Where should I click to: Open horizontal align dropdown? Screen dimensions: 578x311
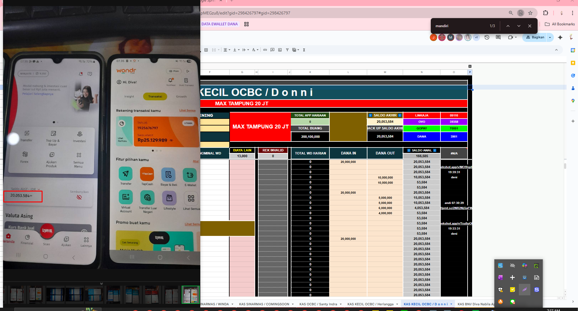pos(227,50)
